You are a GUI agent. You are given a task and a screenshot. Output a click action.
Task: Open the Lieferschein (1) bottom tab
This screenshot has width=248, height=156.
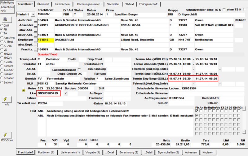pyautogui.click(x=70, y=152)
